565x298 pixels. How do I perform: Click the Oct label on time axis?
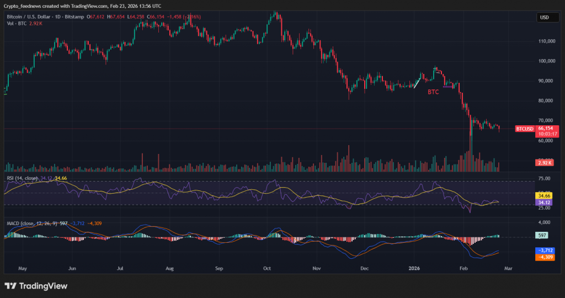[x=267, y=268]
